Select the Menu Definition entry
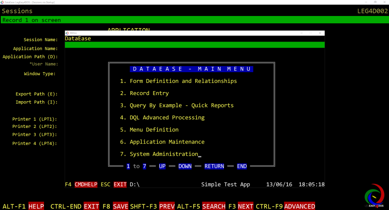389x210 pixels. [149, 130]
